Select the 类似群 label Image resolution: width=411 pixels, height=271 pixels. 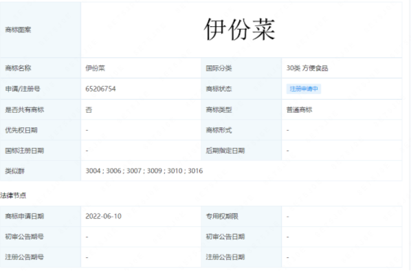click(15, 171)
